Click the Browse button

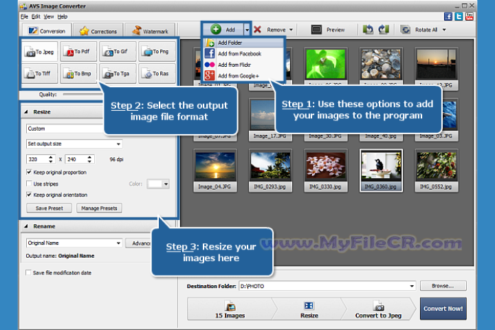click(443, 286)
